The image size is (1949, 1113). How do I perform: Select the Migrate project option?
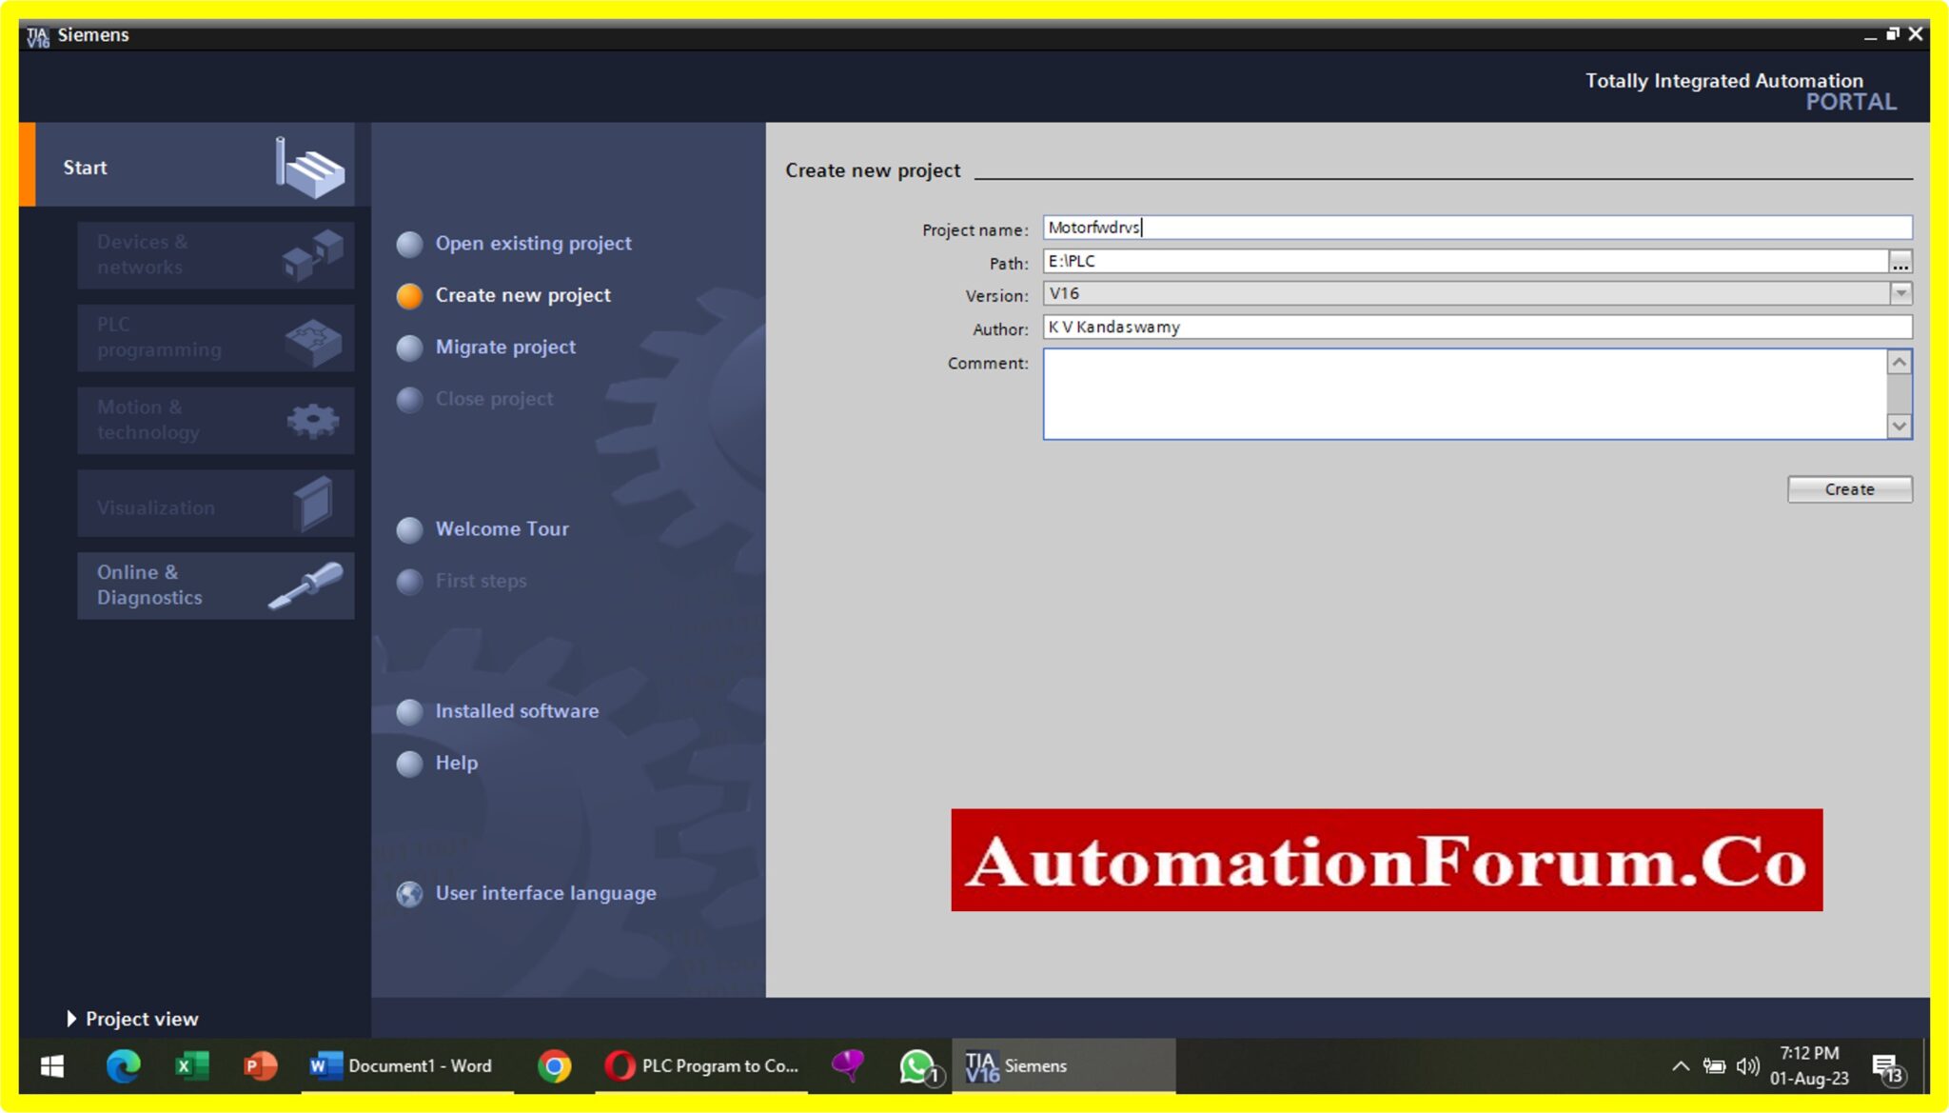pyautogui.click(x=504, y=347)
